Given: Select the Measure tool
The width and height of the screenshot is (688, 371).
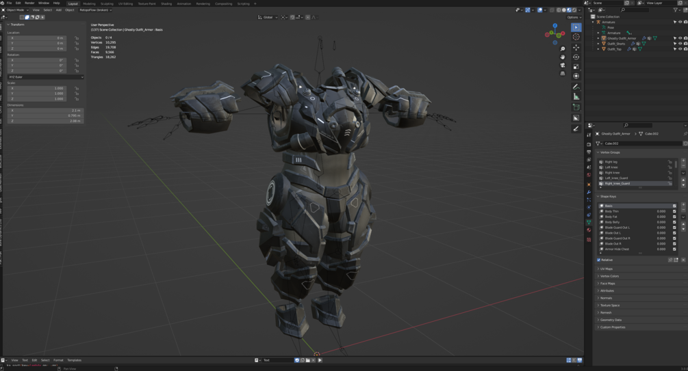Looking at the screenshot, I should (x=576, y=97).
